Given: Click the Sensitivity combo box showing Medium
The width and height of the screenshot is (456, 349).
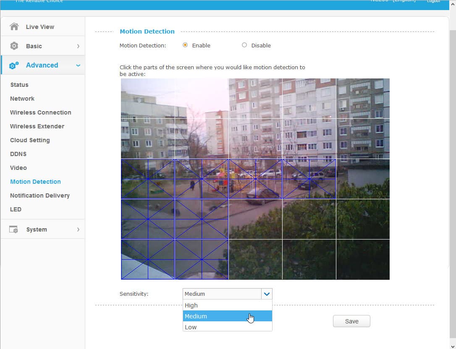Looking at the screenshot, I should (228, 294).
